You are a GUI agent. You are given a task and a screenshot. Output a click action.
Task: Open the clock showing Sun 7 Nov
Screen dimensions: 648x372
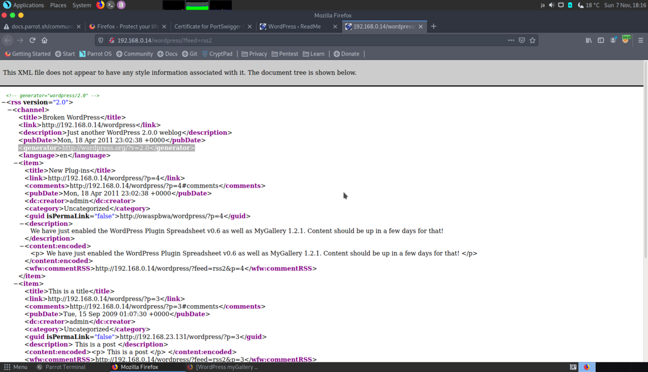(x=625, y=5)
